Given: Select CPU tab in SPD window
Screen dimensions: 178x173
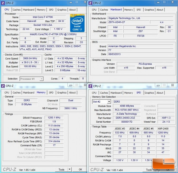Looking at the screenshot, I should tap(94, 93).
